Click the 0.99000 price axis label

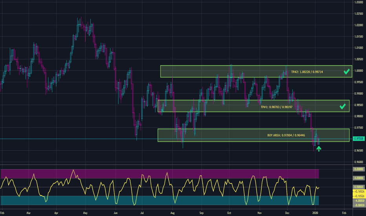coord(359,93)
